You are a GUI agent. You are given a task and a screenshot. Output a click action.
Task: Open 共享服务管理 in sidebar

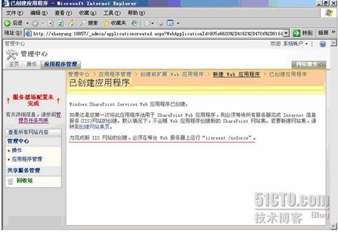point(24,171)
